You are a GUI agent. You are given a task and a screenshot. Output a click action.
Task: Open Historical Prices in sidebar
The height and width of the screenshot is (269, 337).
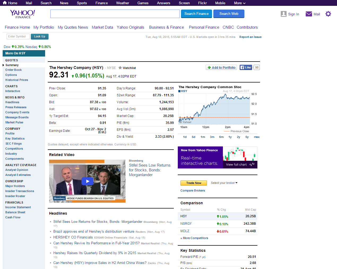[16, 80]
